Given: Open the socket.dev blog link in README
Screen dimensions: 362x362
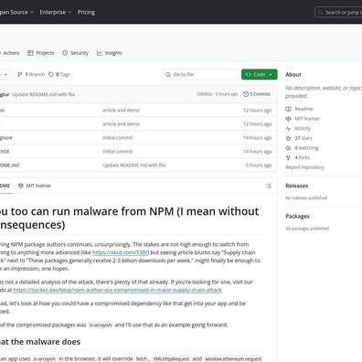Looking at the screenshot, I should [x=117, y=290].
